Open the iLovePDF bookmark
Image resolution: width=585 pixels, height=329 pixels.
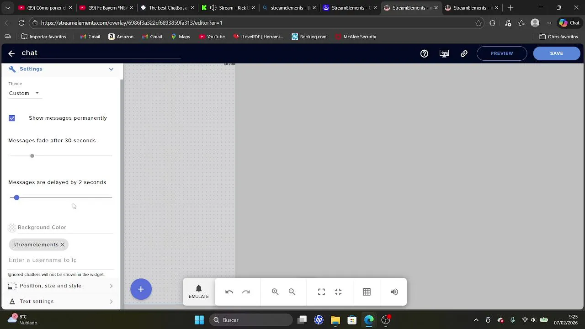point(258,37)
